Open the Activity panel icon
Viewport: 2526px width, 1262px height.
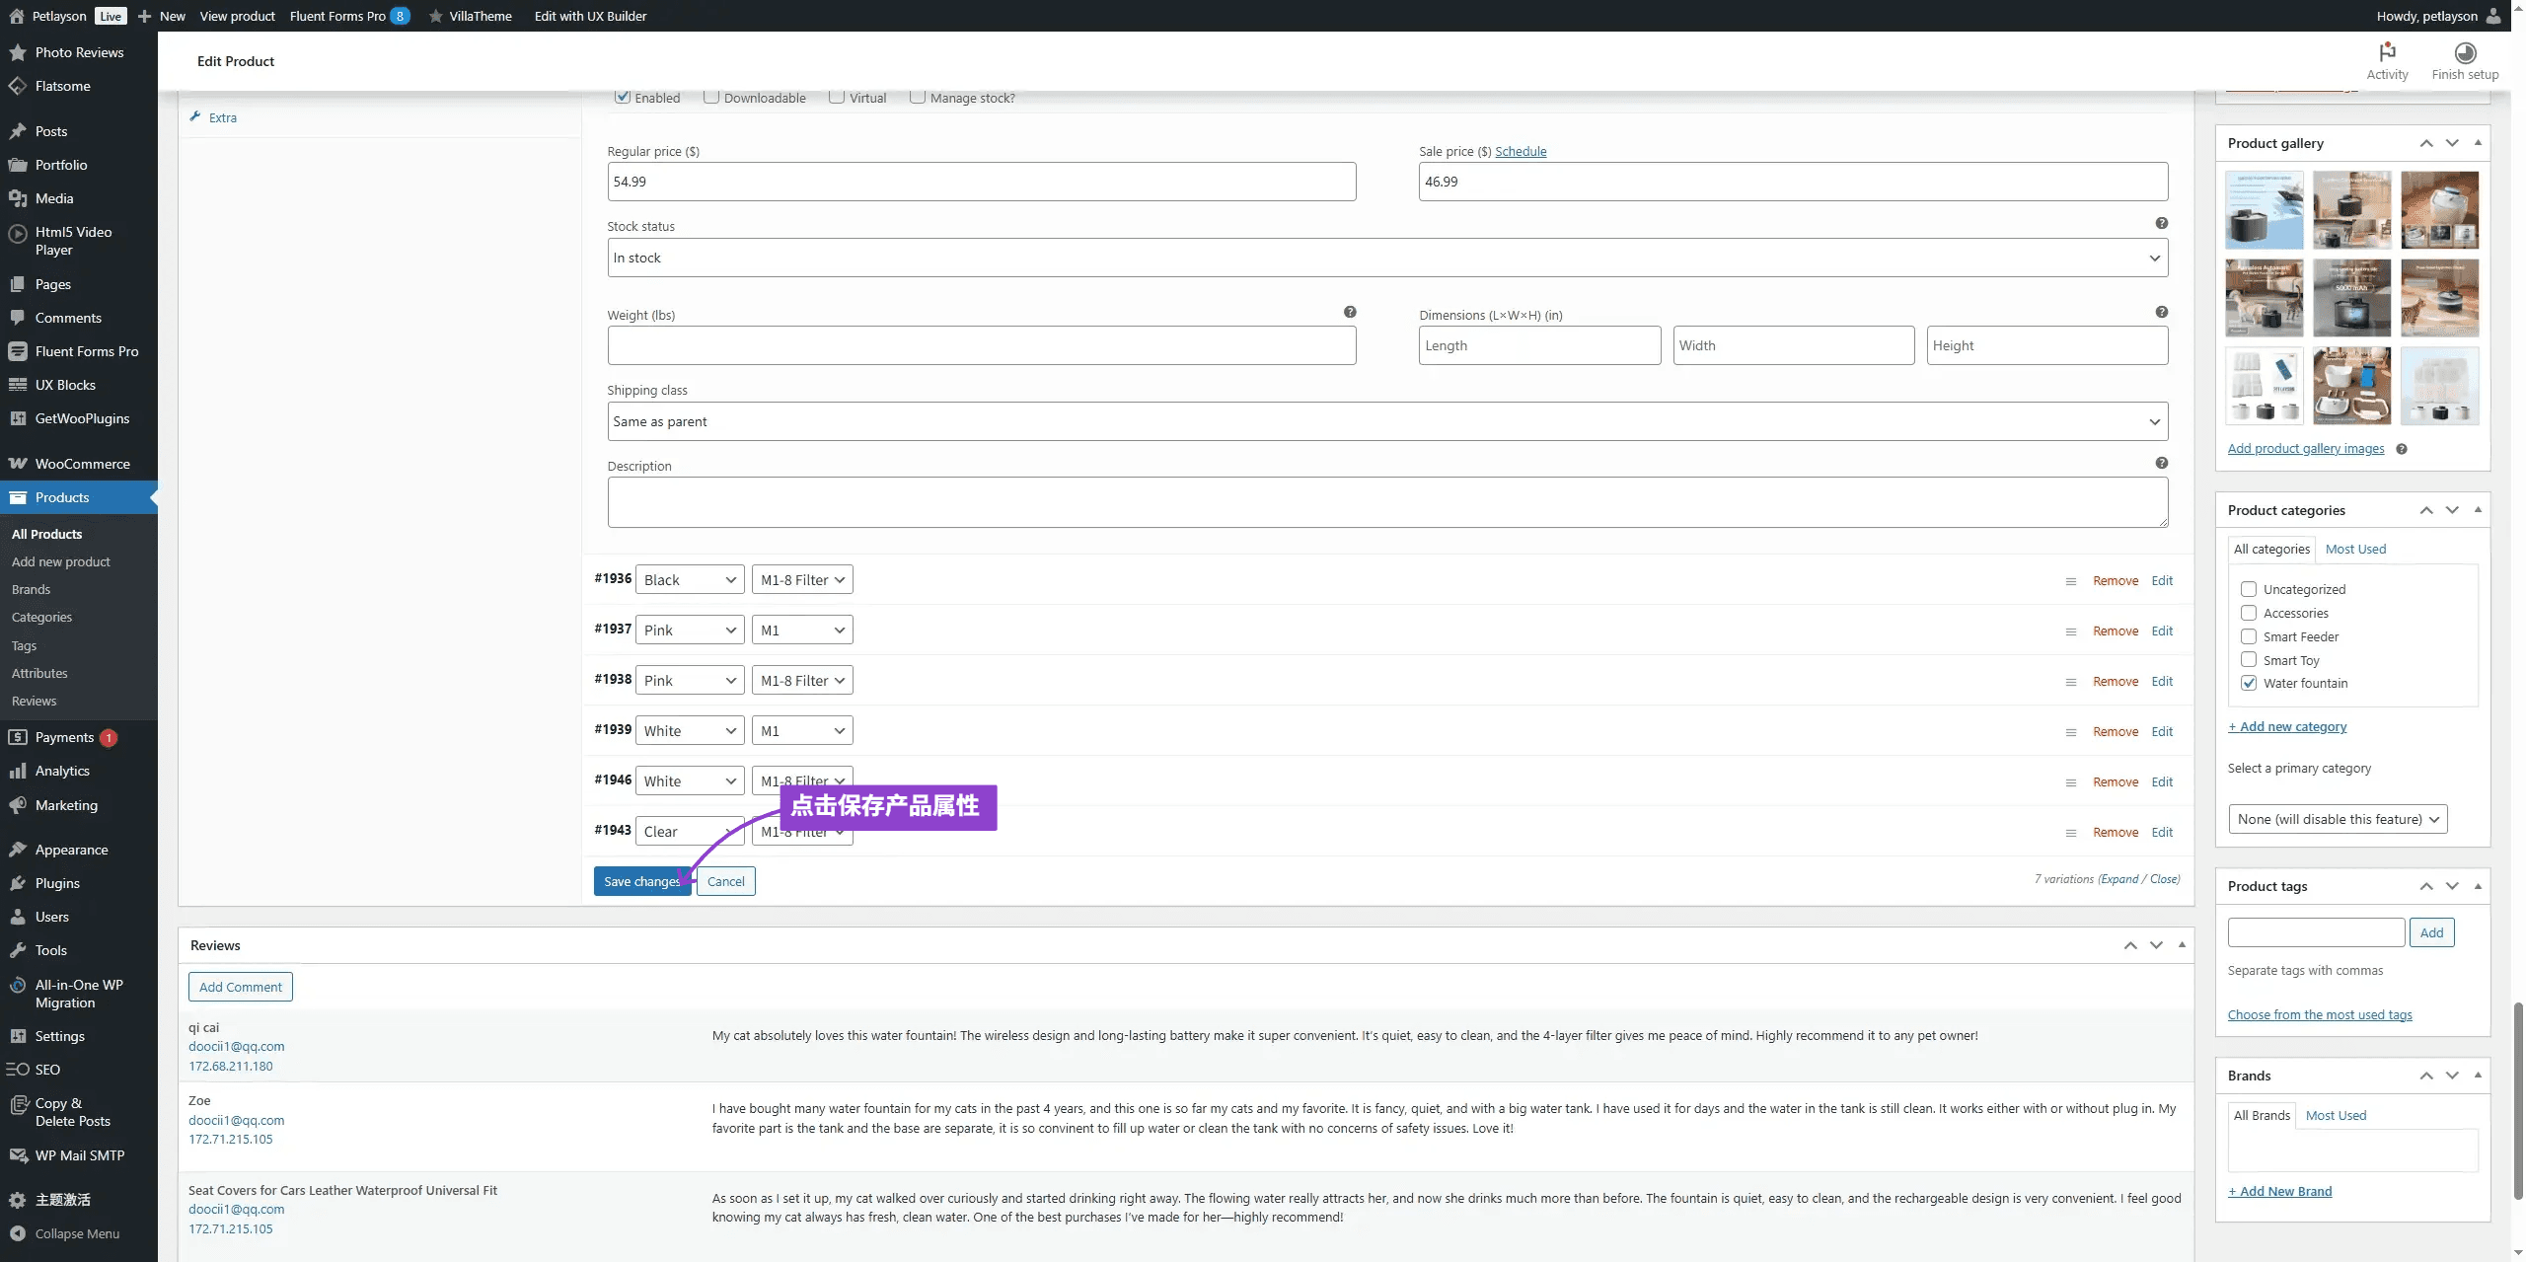[x=2387, y=52]
